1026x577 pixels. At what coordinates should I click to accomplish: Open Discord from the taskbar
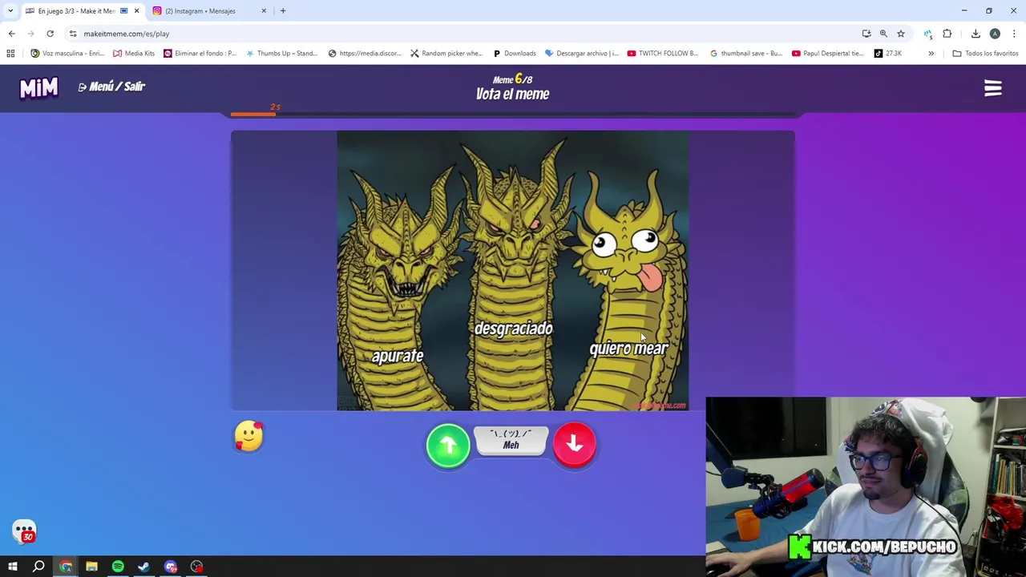click(170, 567)
